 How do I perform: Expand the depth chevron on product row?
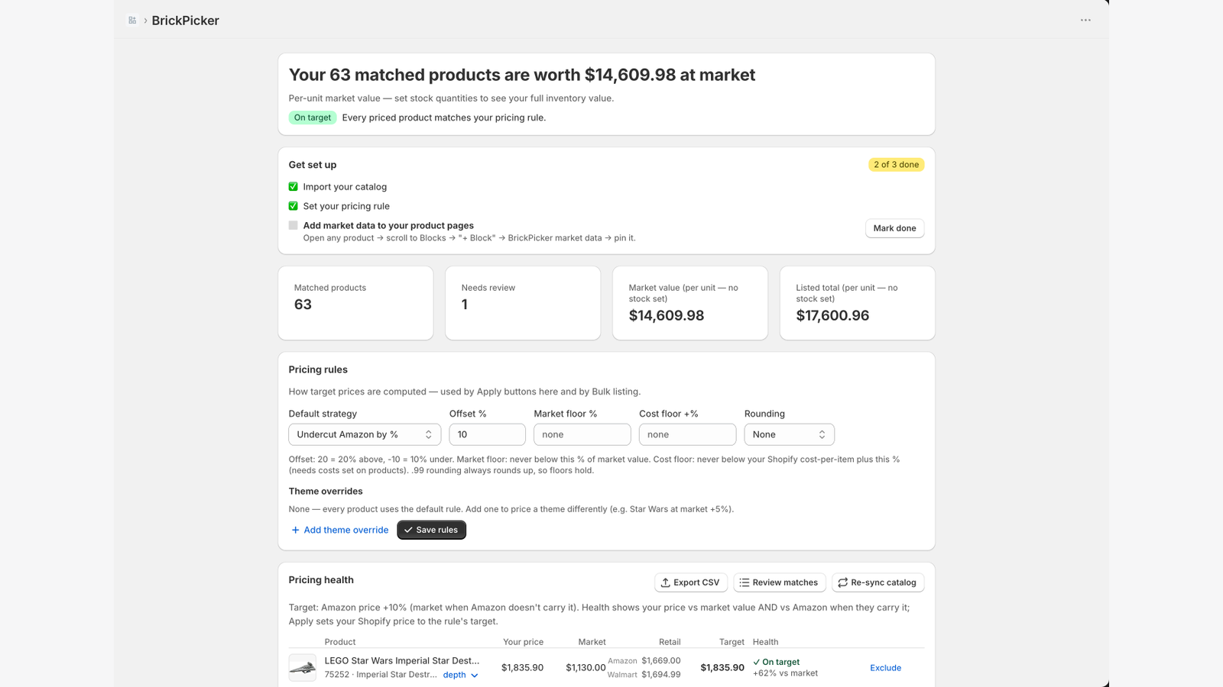point(475,676)
